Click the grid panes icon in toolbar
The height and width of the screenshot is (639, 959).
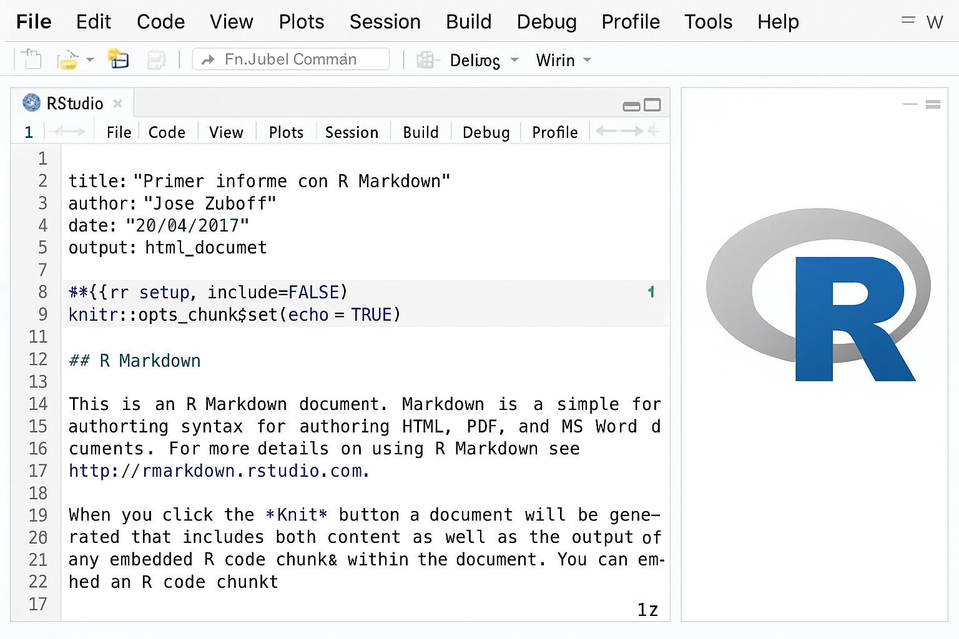click(x=425, y=60)
